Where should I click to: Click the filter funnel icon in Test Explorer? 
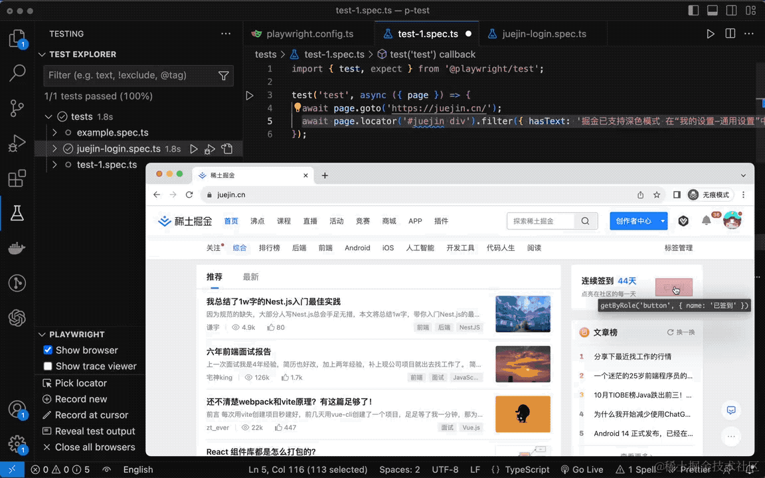pos(223,76)
